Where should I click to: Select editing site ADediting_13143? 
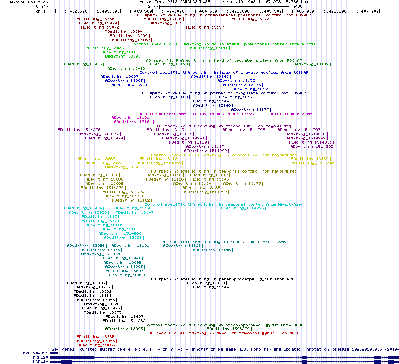click(x=211, y=76)
